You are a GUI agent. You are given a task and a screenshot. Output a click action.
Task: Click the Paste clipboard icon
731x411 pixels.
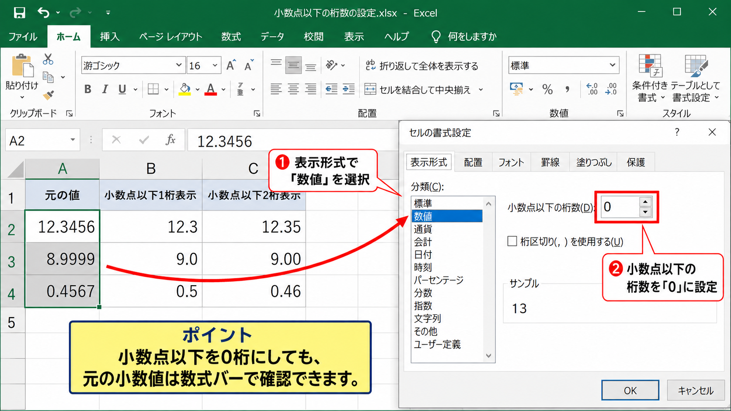point(22,66)
